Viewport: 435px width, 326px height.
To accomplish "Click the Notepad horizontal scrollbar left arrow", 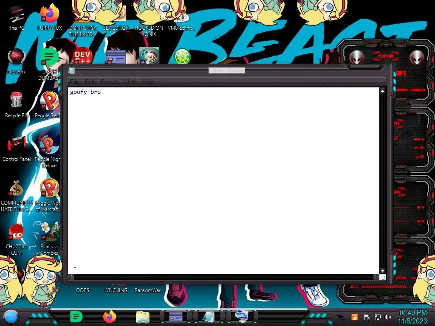I will pyautogui.click(x=71, y=277).
